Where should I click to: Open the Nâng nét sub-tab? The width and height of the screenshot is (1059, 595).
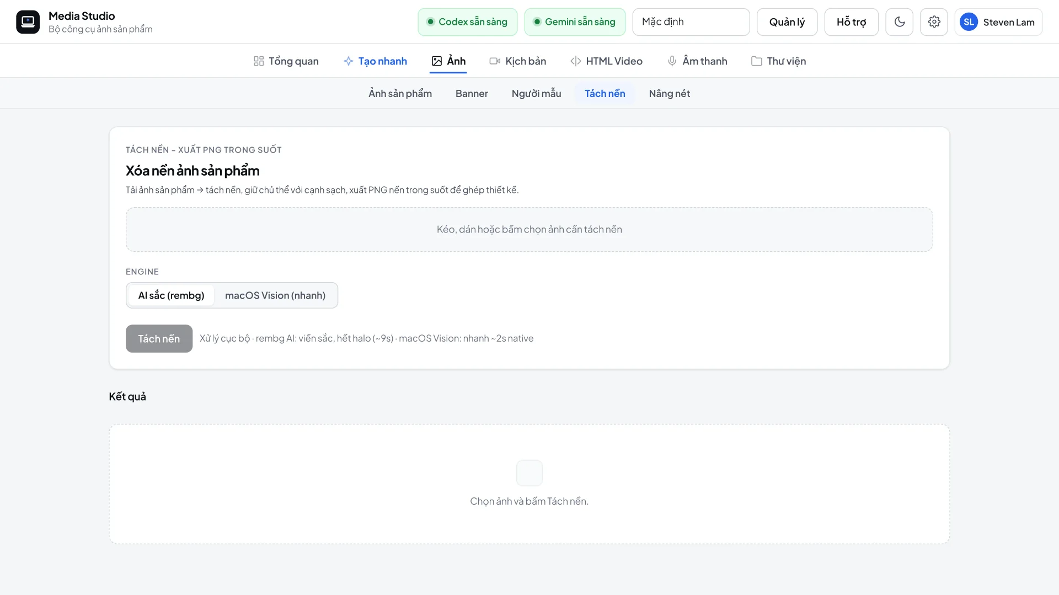[670, 94]
